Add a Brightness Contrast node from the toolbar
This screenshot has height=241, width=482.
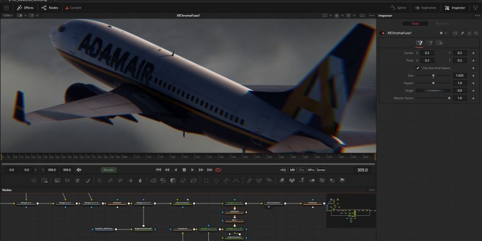[x=130, y=180]
